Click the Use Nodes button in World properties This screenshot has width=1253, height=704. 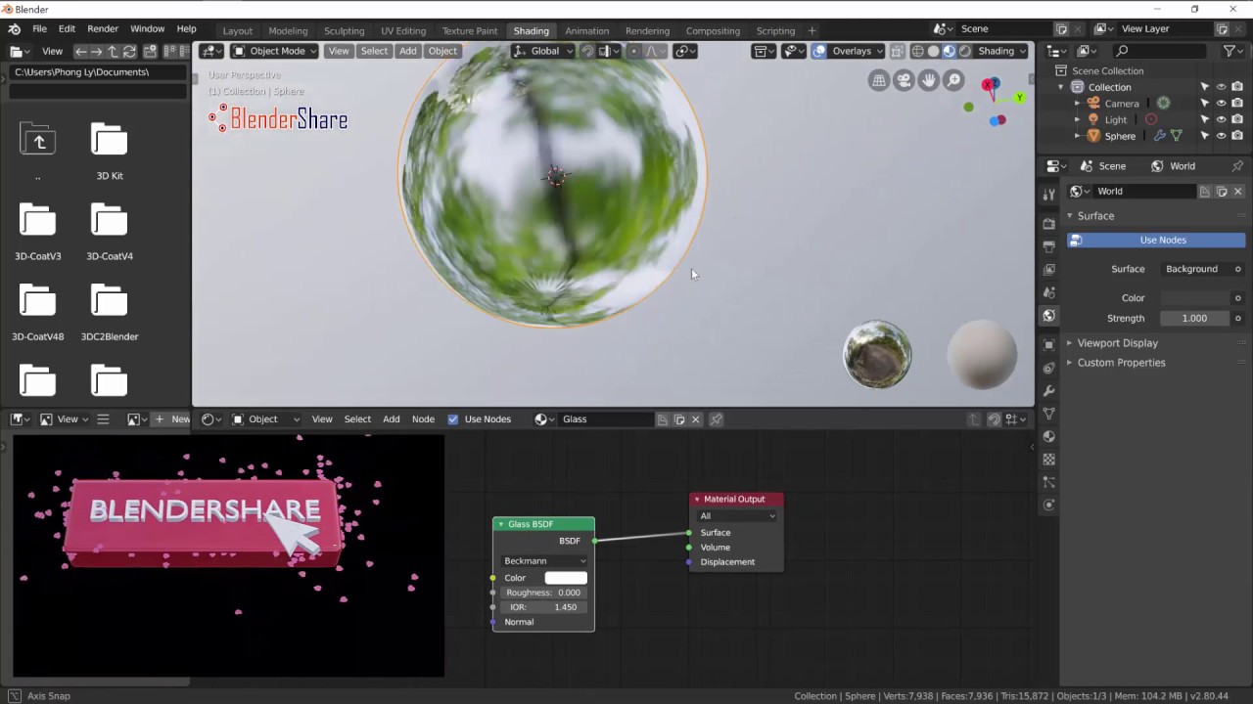[x=1156, y=241]
